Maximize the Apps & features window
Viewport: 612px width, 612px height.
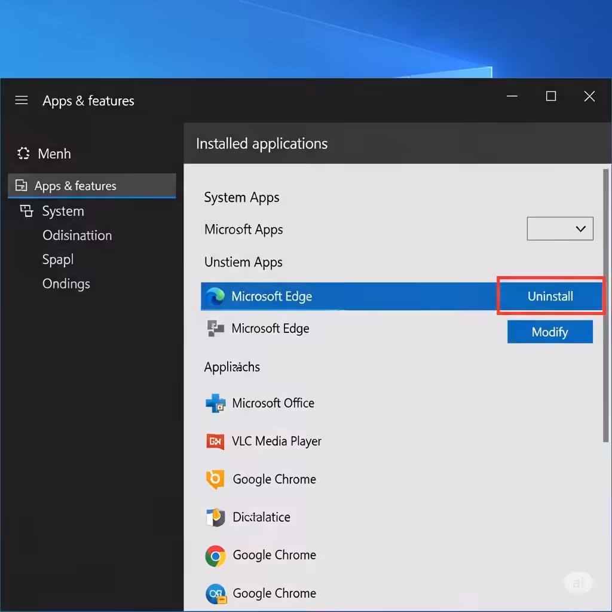550,96
